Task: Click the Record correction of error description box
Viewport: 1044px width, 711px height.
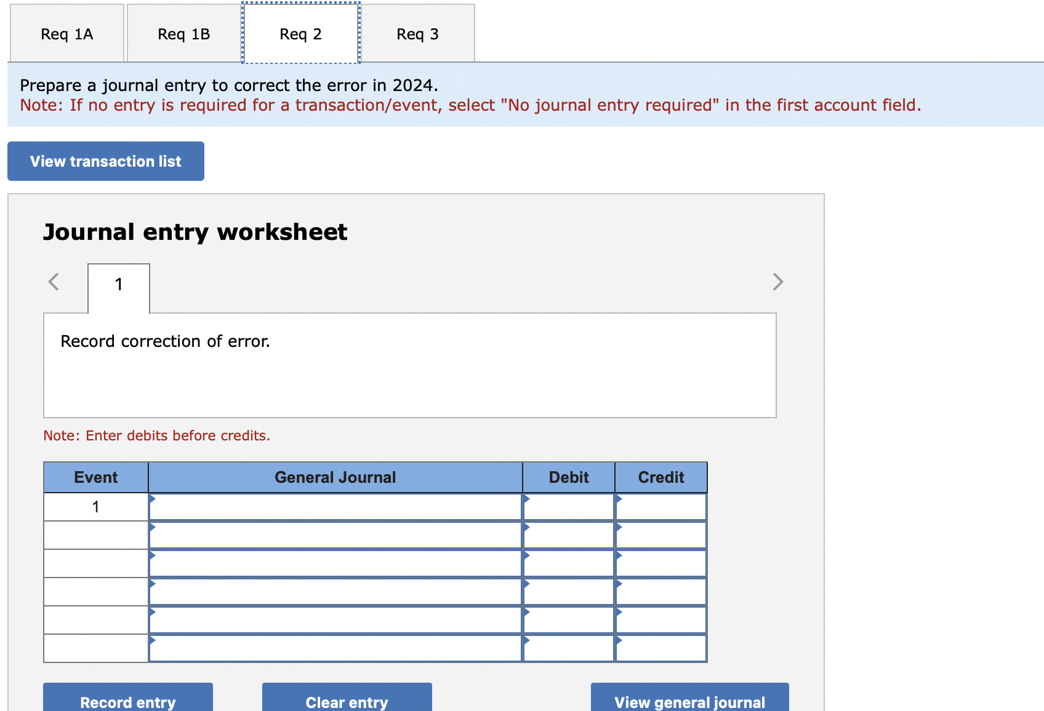Action: (x=410, y=364)
